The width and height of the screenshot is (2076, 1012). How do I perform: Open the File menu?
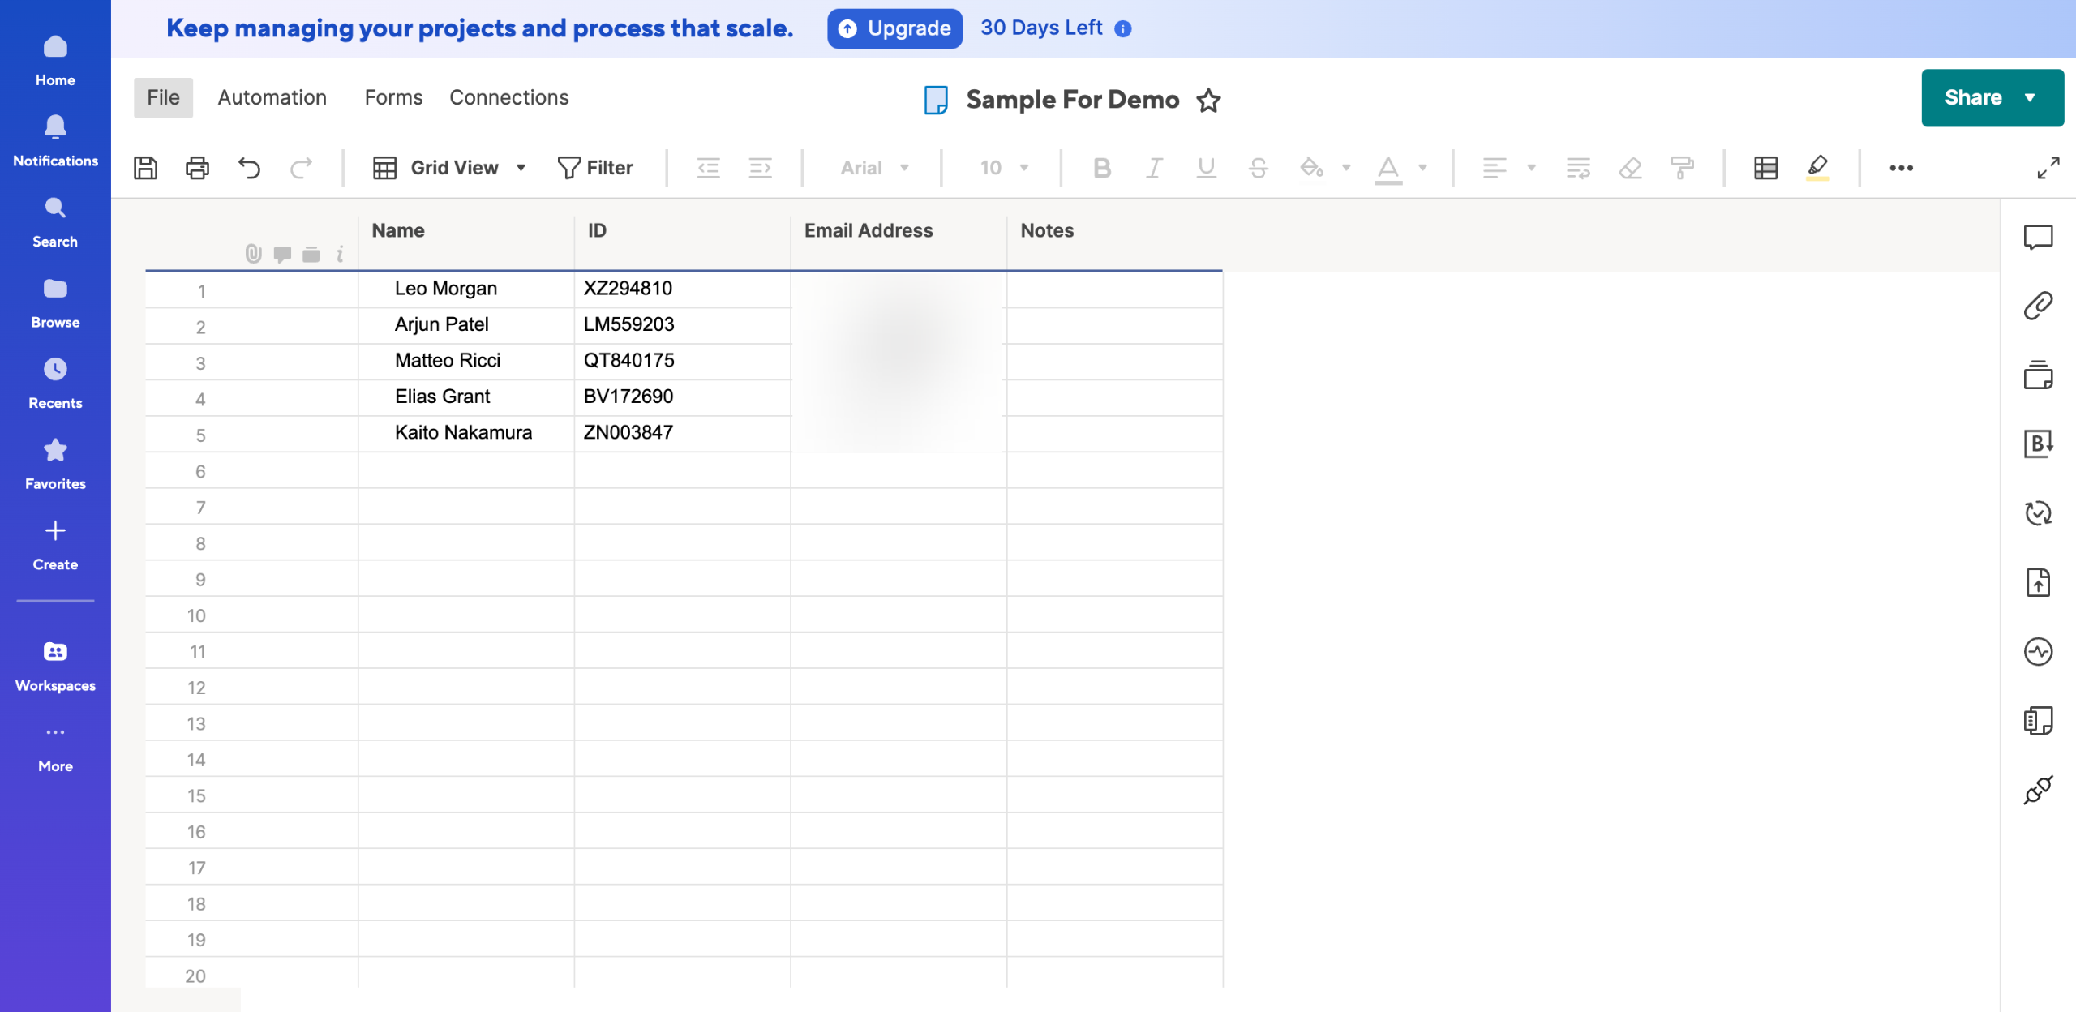click(x=163, y=97)
